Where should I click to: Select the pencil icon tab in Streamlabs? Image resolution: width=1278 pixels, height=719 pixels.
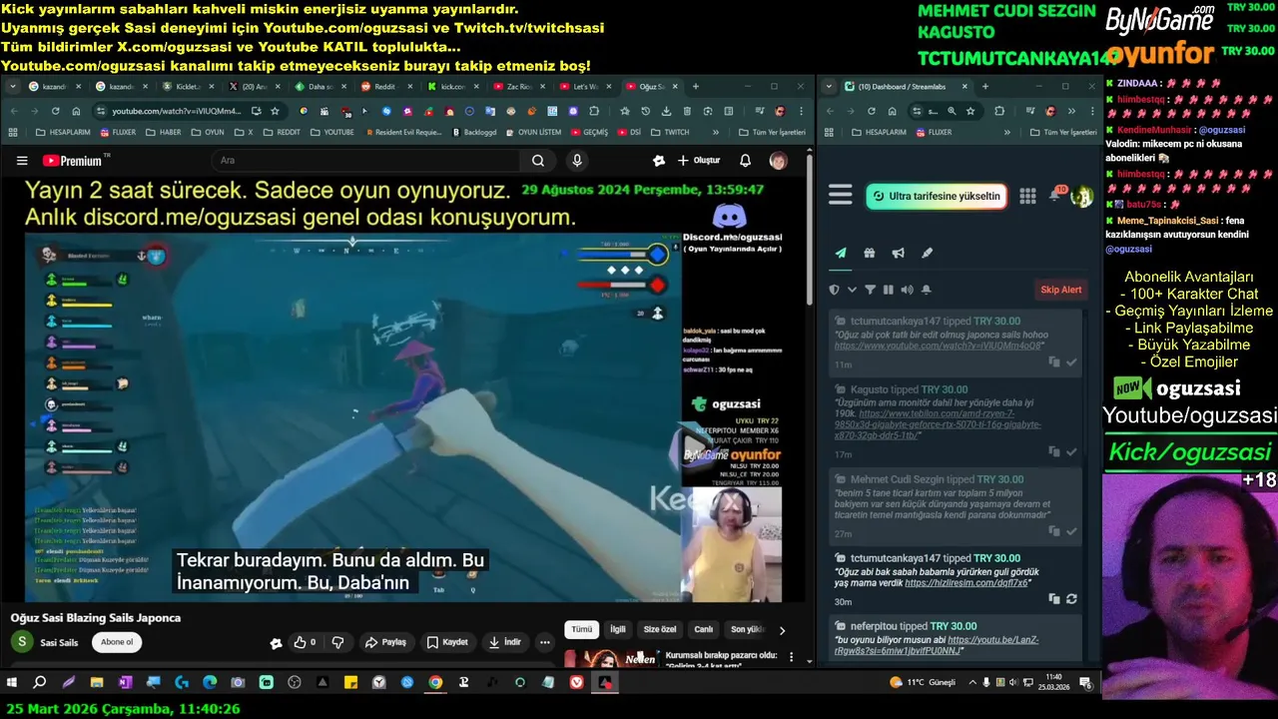(927, 254)
